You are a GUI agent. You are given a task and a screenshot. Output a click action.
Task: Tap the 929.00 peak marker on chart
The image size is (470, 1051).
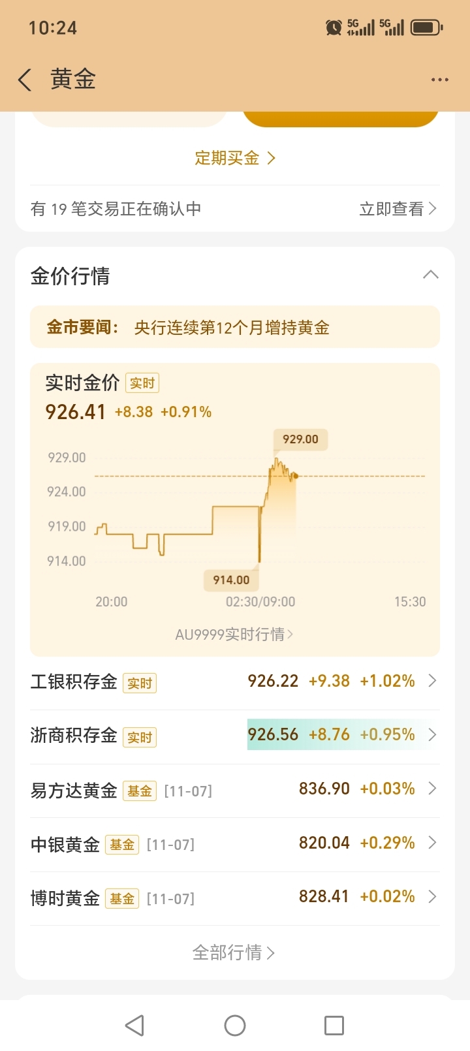[300, 439]
